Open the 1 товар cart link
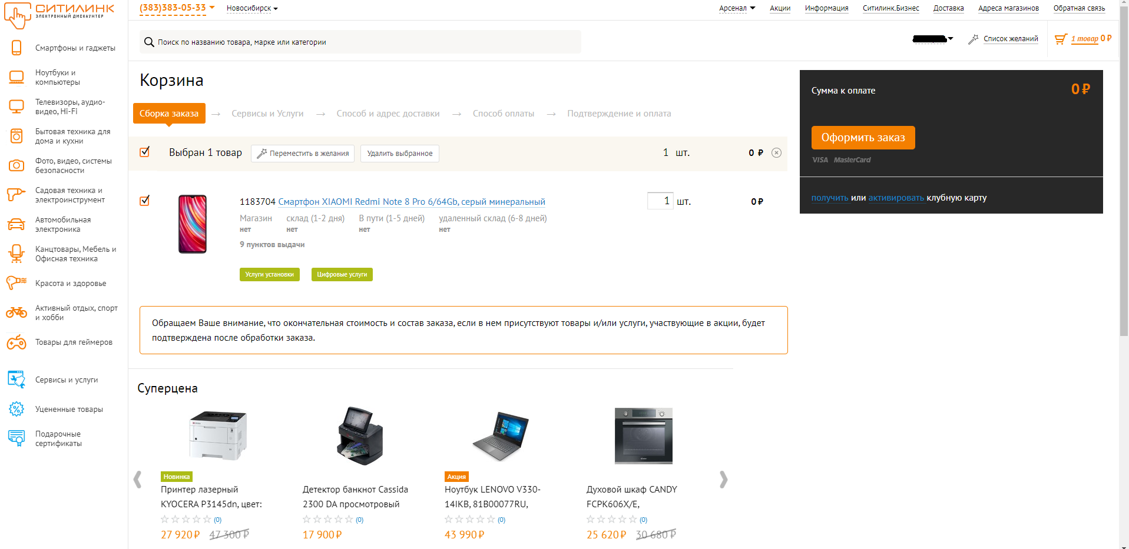The width and height of the screenshot is (1129, 549). pos(1084,39)
